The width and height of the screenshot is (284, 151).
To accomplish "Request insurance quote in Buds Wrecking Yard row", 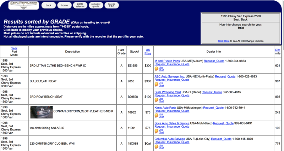I will pos(172,95).
